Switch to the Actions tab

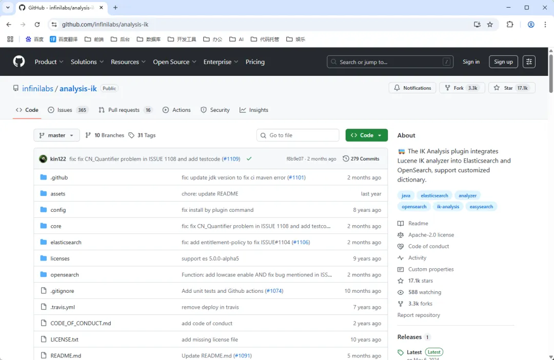[176, 110]
